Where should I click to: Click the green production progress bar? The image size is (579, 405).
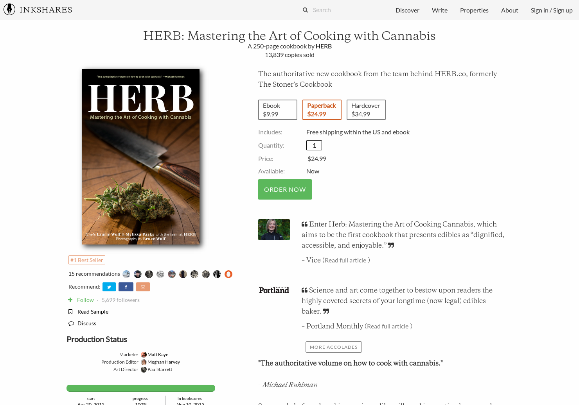[x=140, y=388]
